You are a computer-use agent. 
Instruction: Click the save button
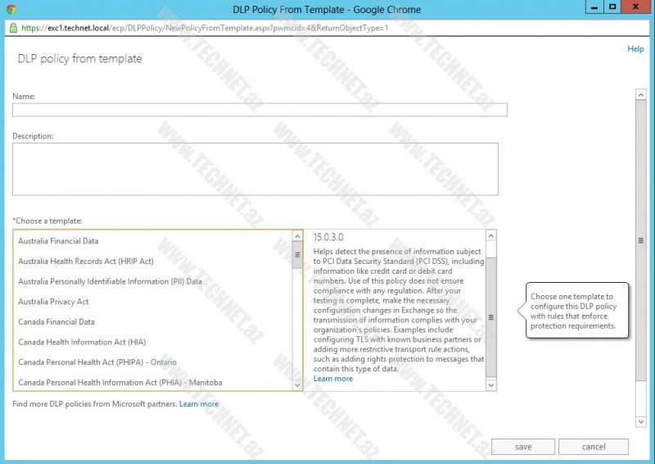[x=523, y=447]
